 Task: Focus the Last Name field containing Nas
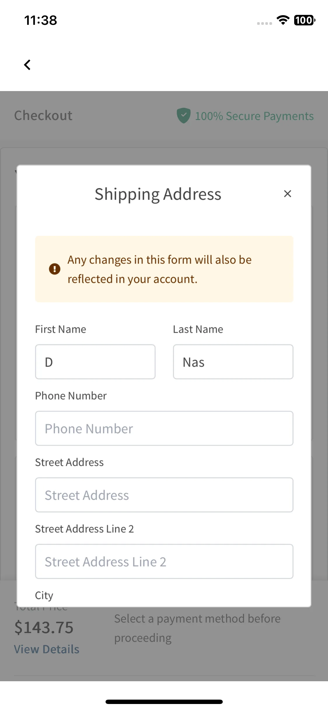(233, 362)
